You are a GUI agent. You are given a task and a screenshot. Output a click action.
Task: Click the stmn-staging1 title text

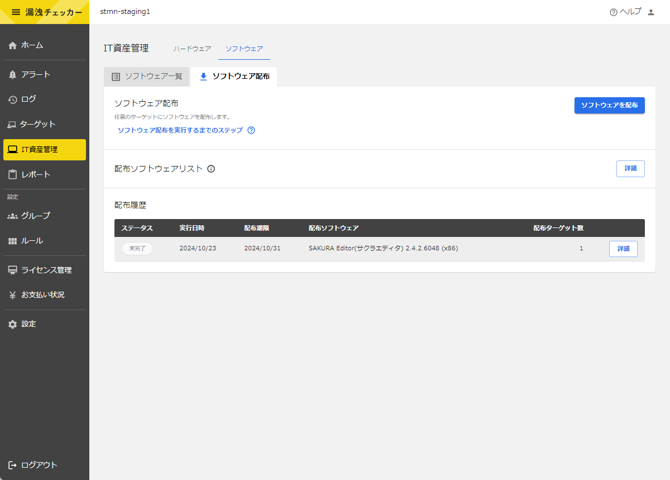point(125,12)
